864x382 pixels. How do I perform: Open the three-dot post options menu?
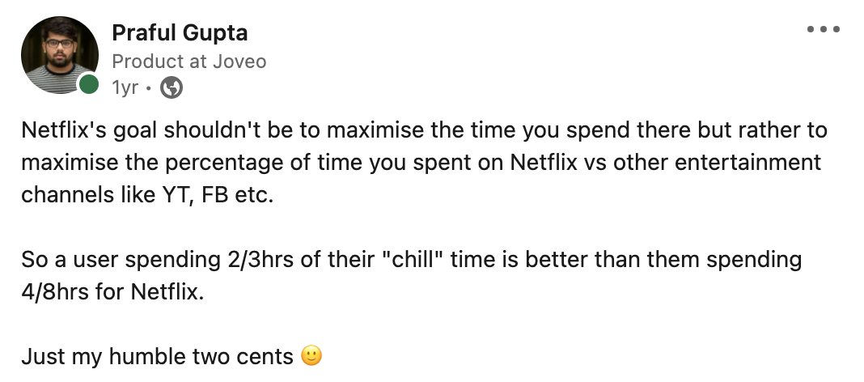(824, 30)
